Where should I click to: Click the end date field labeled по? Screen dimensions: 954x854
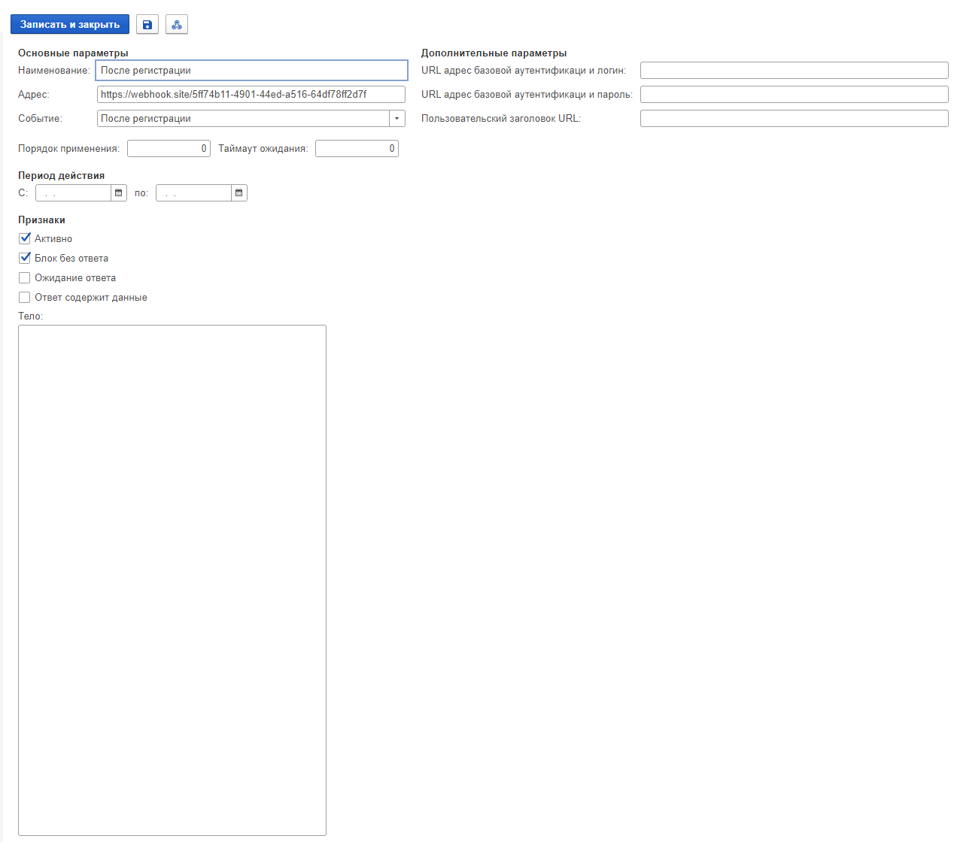(x=194, y=193)
